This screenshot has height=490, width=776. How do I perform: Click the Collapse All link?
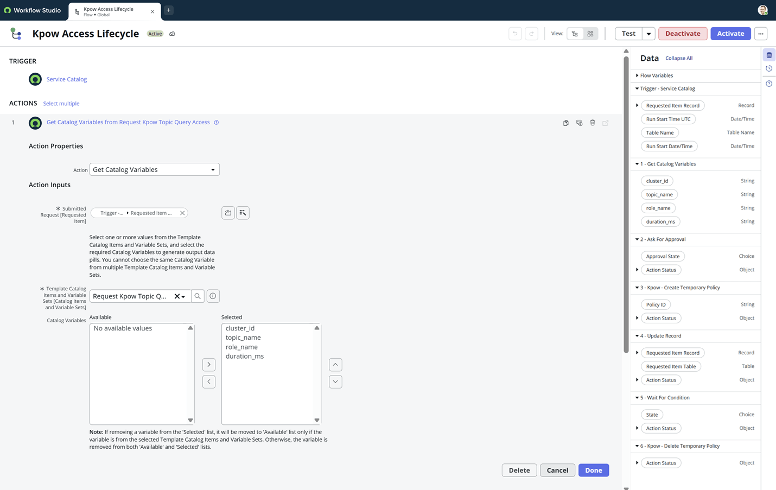point(679,58)
